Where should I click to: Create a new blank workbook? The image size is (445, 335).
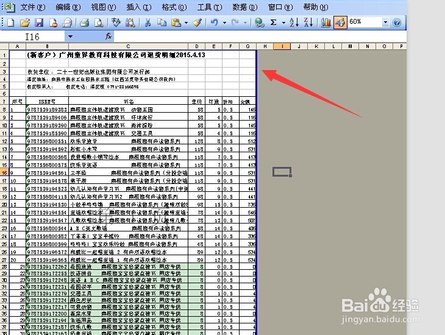11,23
